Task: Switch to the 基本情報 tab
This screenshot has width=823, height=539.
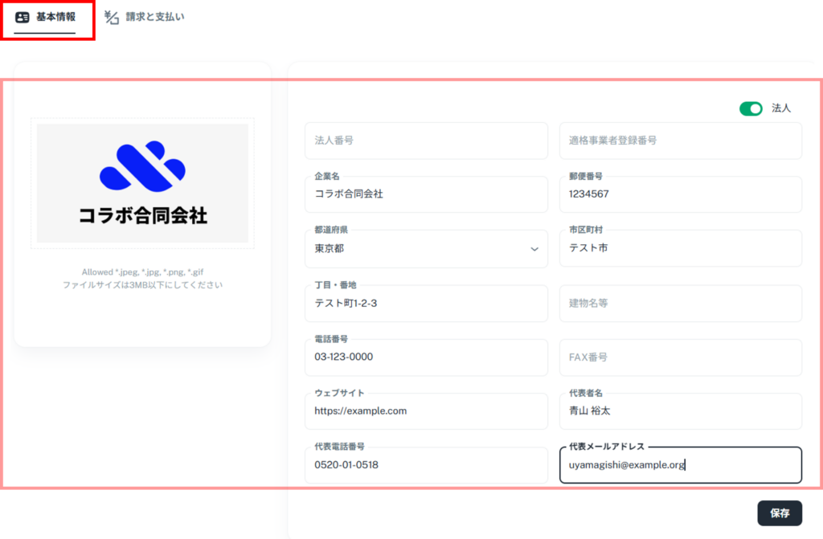Action: point(55,17)
